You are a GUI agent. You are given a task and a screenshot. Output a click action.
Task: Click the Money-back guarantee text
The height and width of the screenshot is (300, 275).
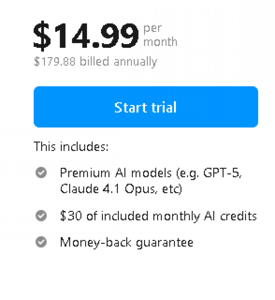126,242
